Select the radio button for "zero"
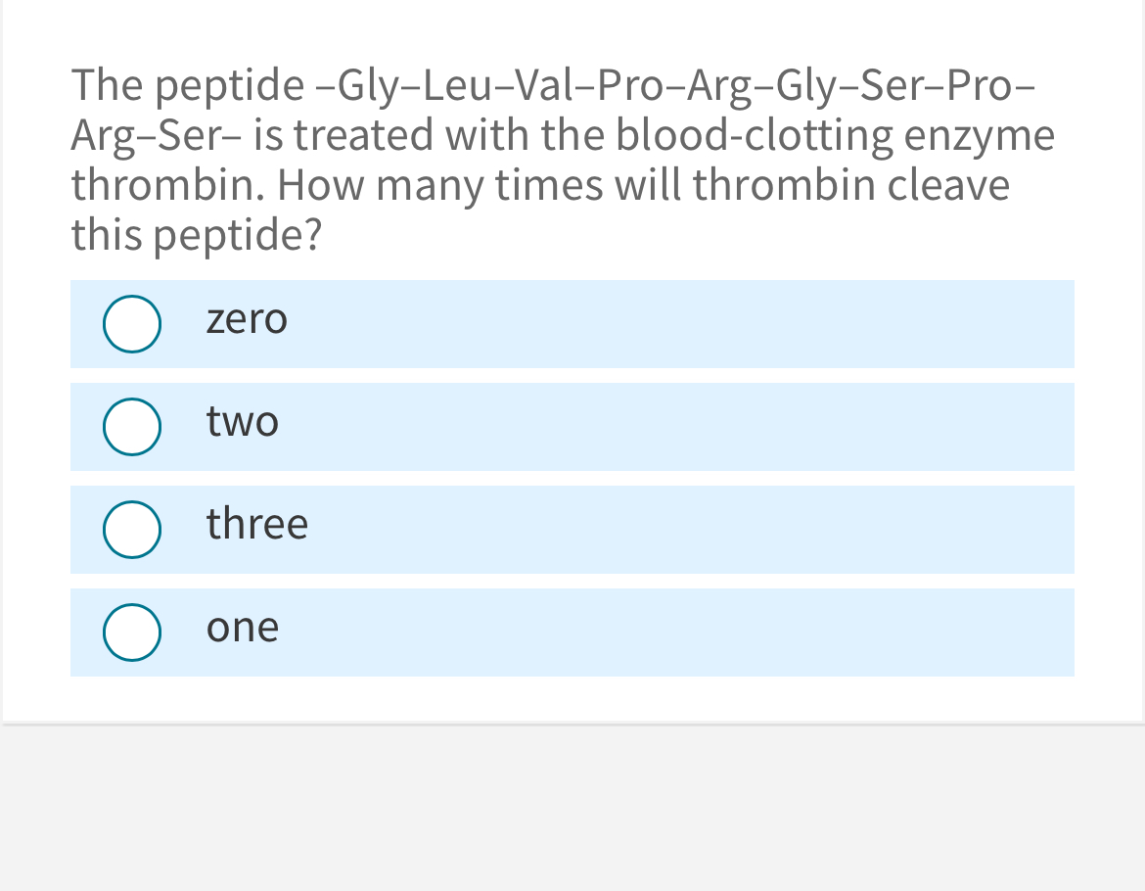Screen dimensions: 1145x891 point(132,324)
